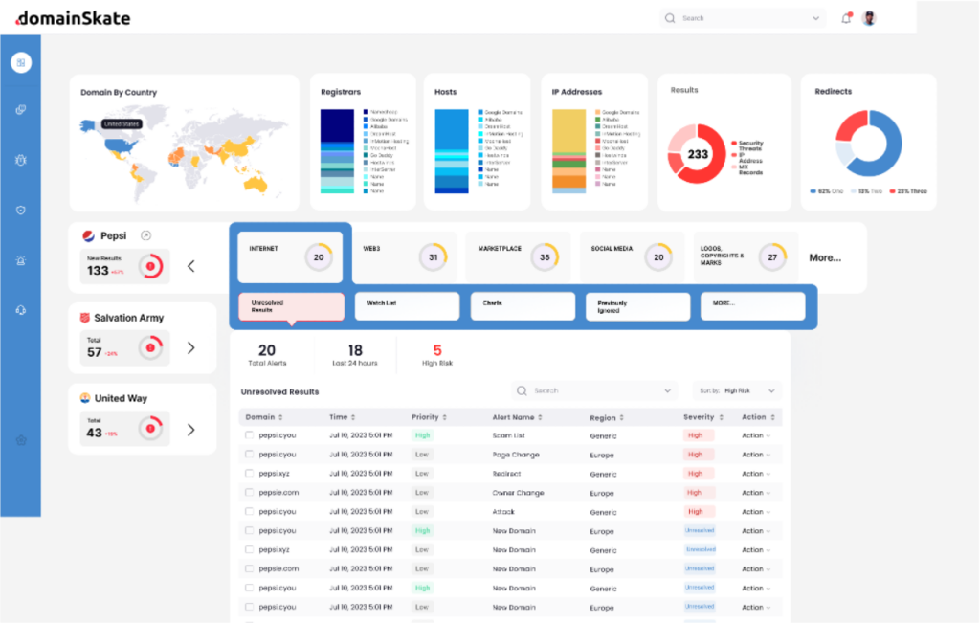
Task: Tick the checkbox for Scam List row
Action: pos(250,434)
